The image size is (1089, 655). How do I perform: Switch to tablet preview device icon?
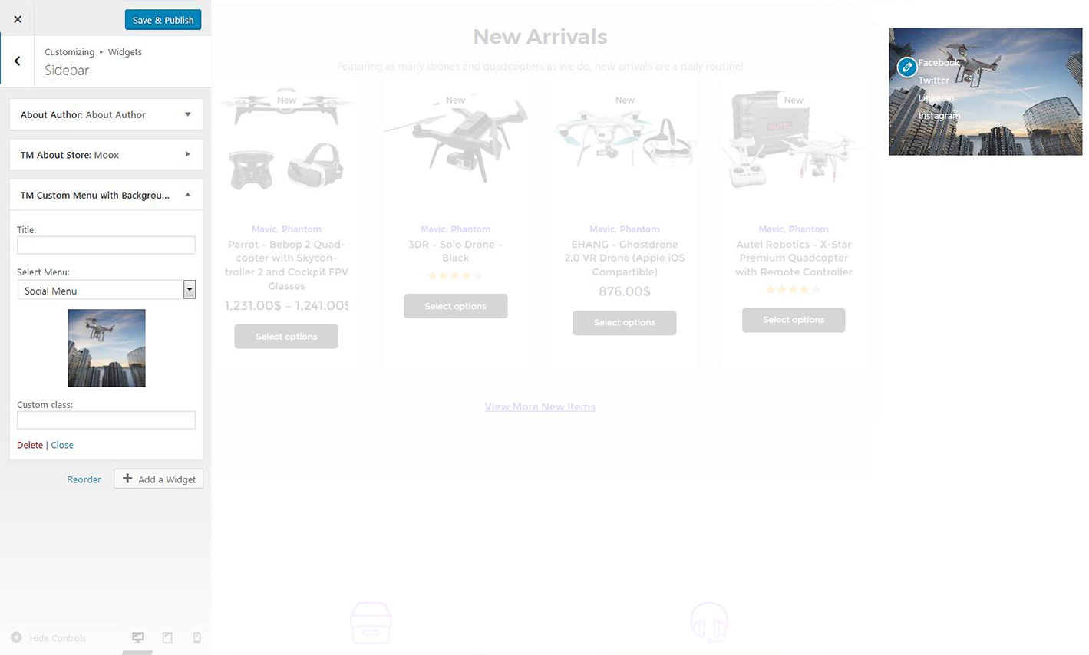click(167, 637)
